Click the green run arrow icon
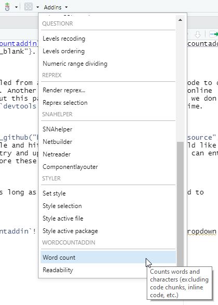 coord(214,34)
